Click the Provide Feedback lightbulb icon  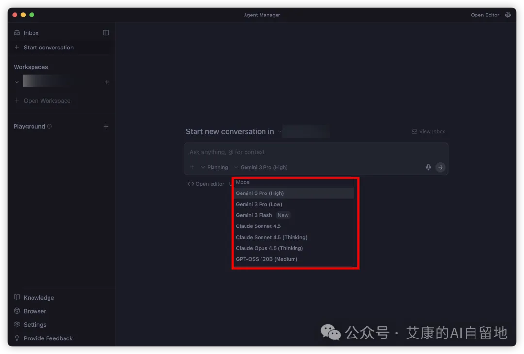tap(16, 338)
